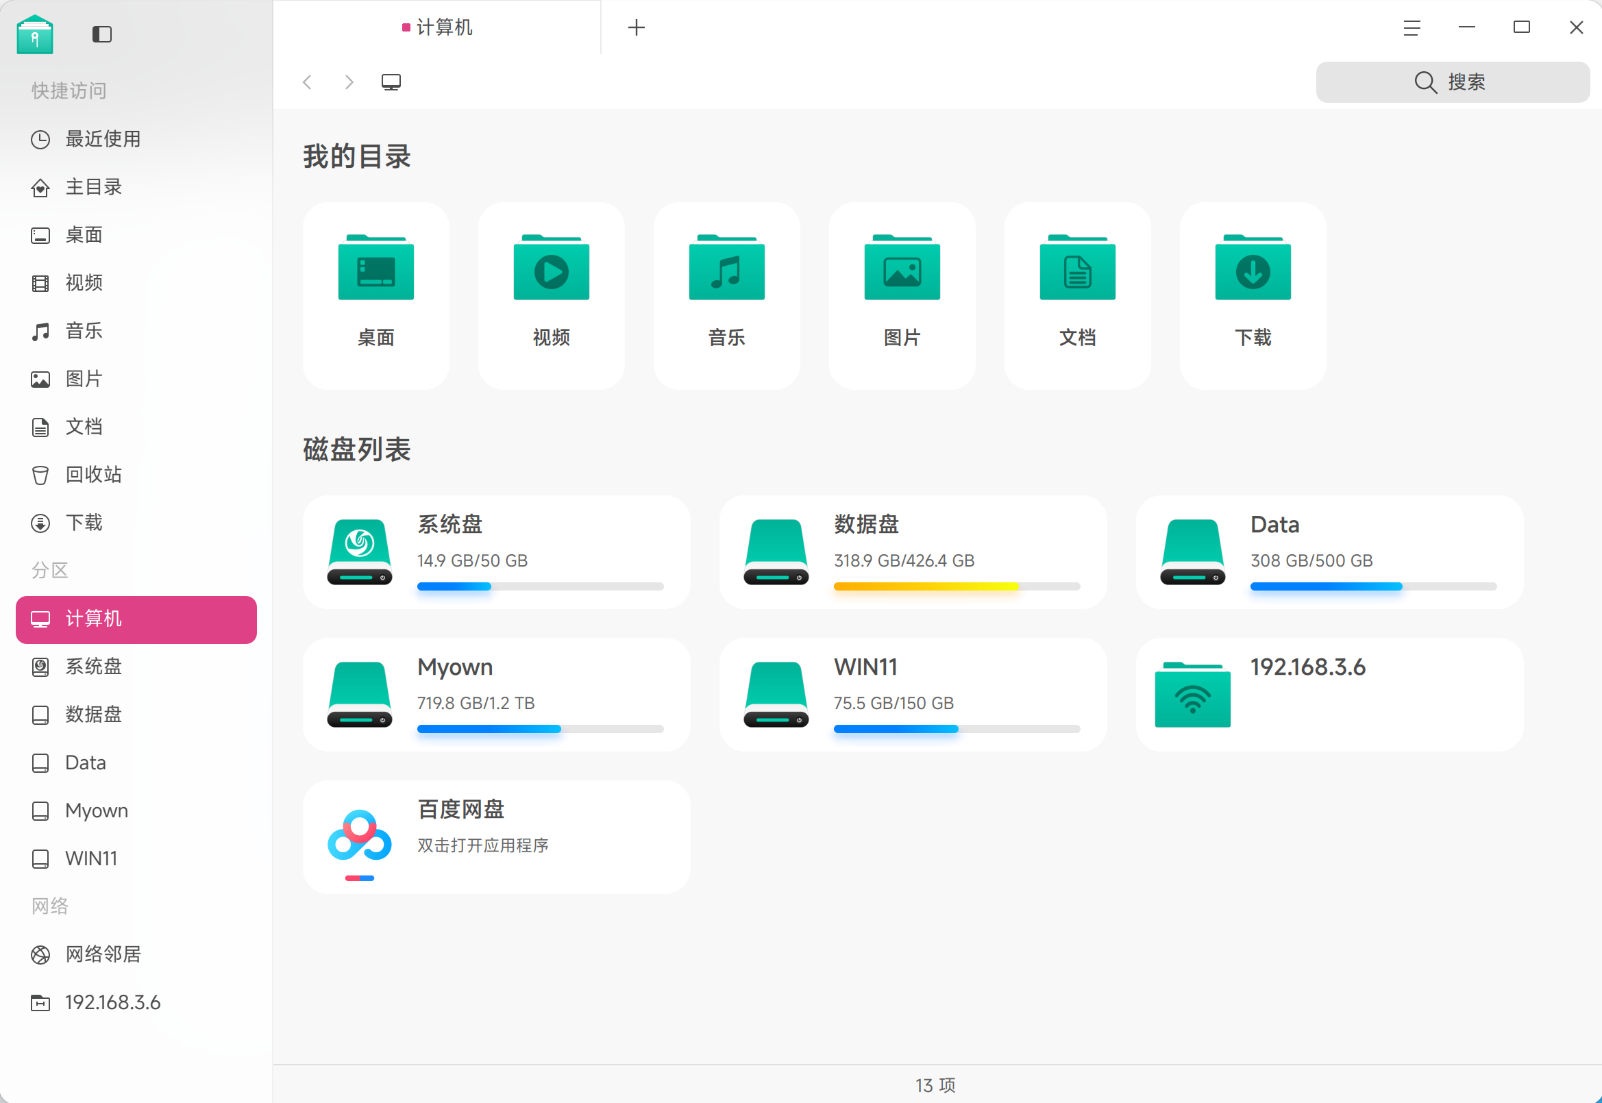Image resolution: width=1602 pixels, height=1103 pixels.
Task: Select the 系统盘 disk in disk list
Action: pyautogui.click(x=497, y=552)
